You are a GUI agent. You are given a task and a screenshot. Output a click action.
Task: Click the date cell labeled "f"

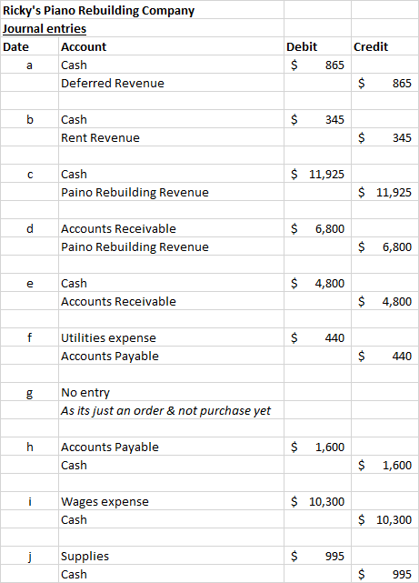[x=29, y=337]
